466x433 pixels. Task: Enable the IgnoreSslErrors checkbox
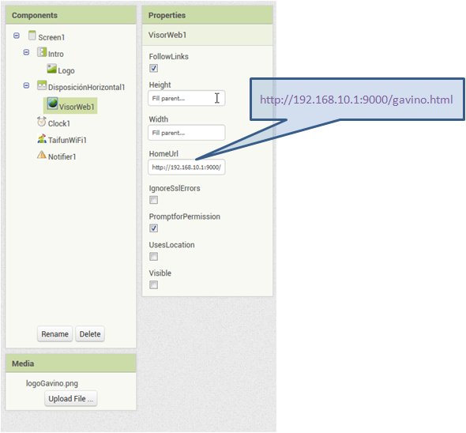click(154, 200)
